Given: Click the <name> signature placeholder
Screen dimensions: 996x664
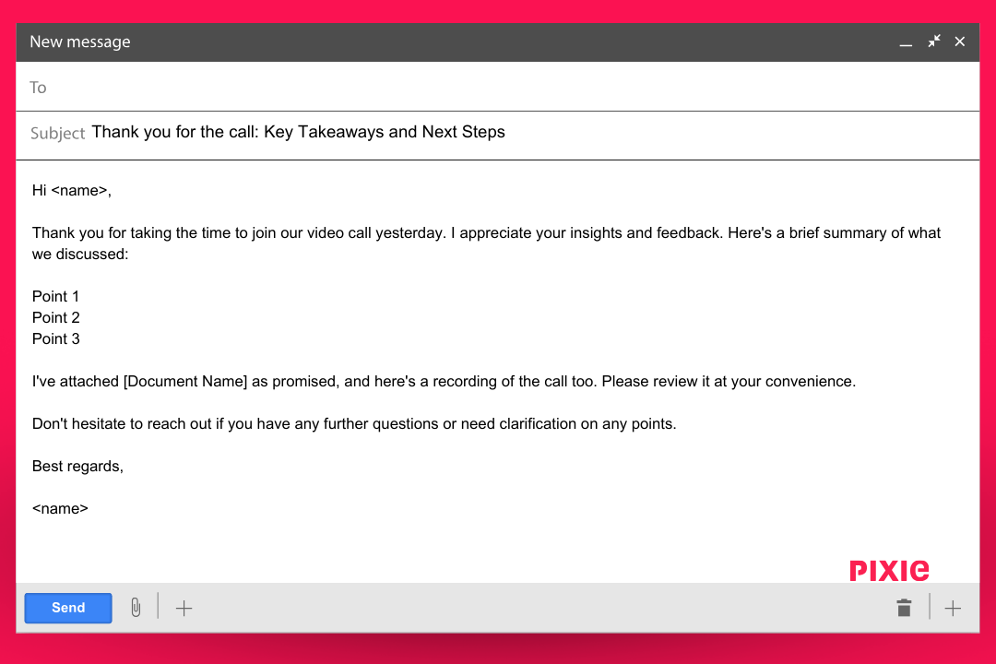Looking at the screenshot, I should coord(60,508).
